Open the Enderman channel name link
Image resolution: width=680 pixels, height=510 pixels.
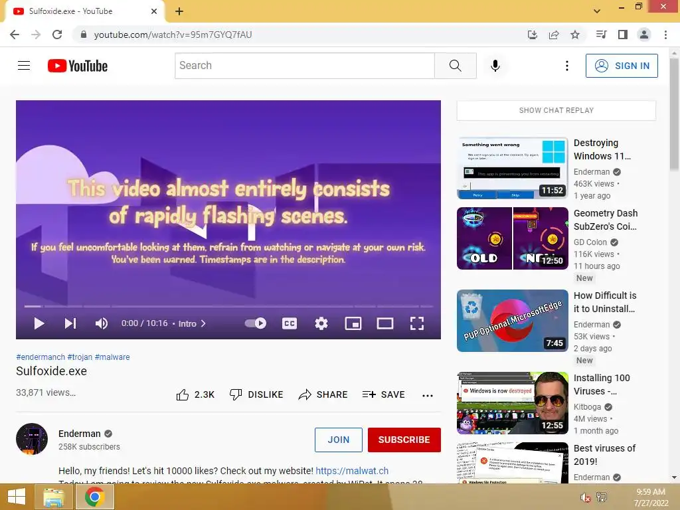click(80, 434)
